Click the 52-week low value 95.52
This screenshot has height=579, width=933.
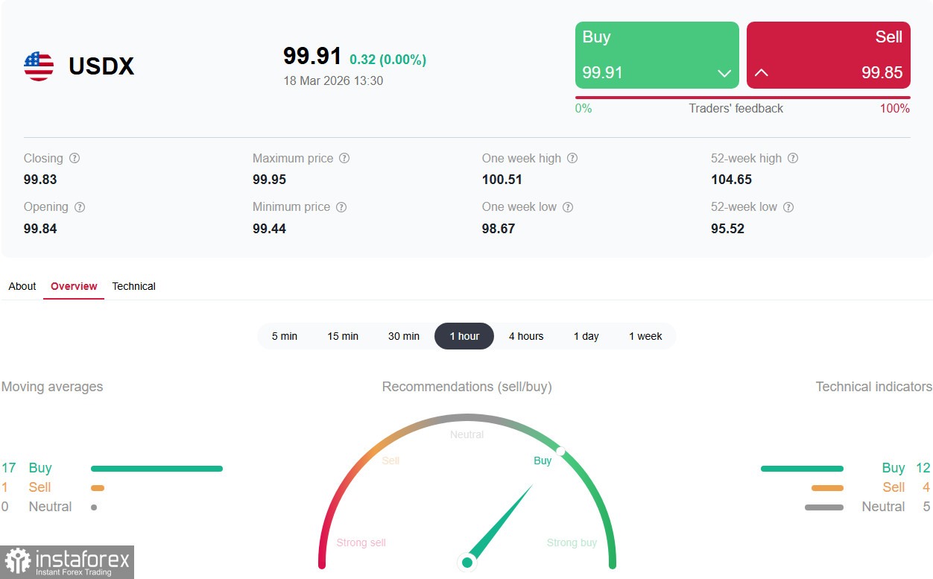727,229
